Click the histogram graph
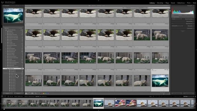Viewport: 197px width, 111px height. coord(183,11)
